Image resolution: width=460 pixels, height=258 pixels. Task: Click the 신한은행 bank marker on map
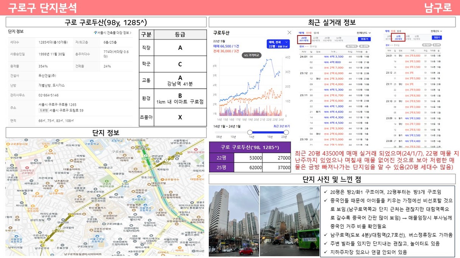[x=57, y=140]
